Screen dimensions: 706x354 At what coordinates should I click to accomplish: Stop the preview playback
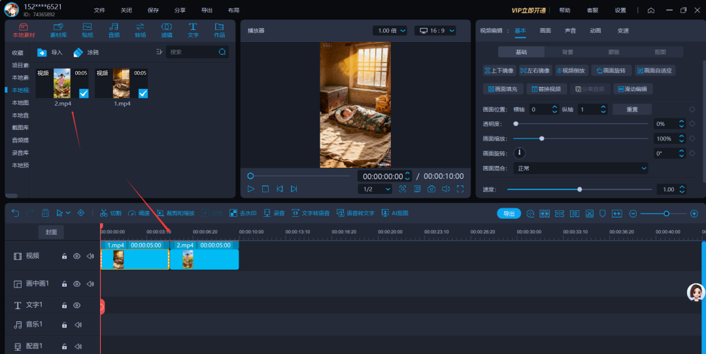tap(265, 189)
